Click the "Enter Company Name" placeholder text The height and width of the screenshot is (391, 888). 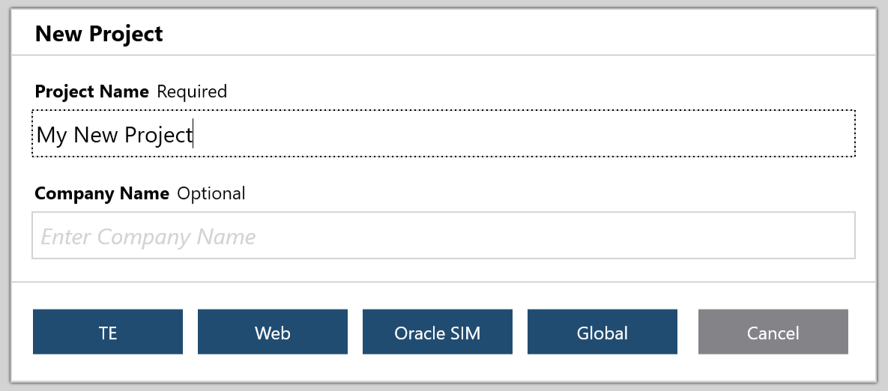coord(148,237)
